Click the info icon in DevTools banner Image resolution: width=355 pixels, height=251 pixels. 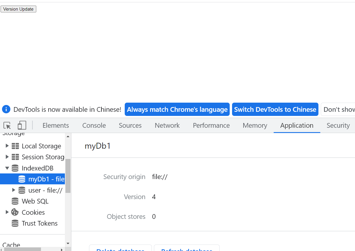[x=6, y=109]
